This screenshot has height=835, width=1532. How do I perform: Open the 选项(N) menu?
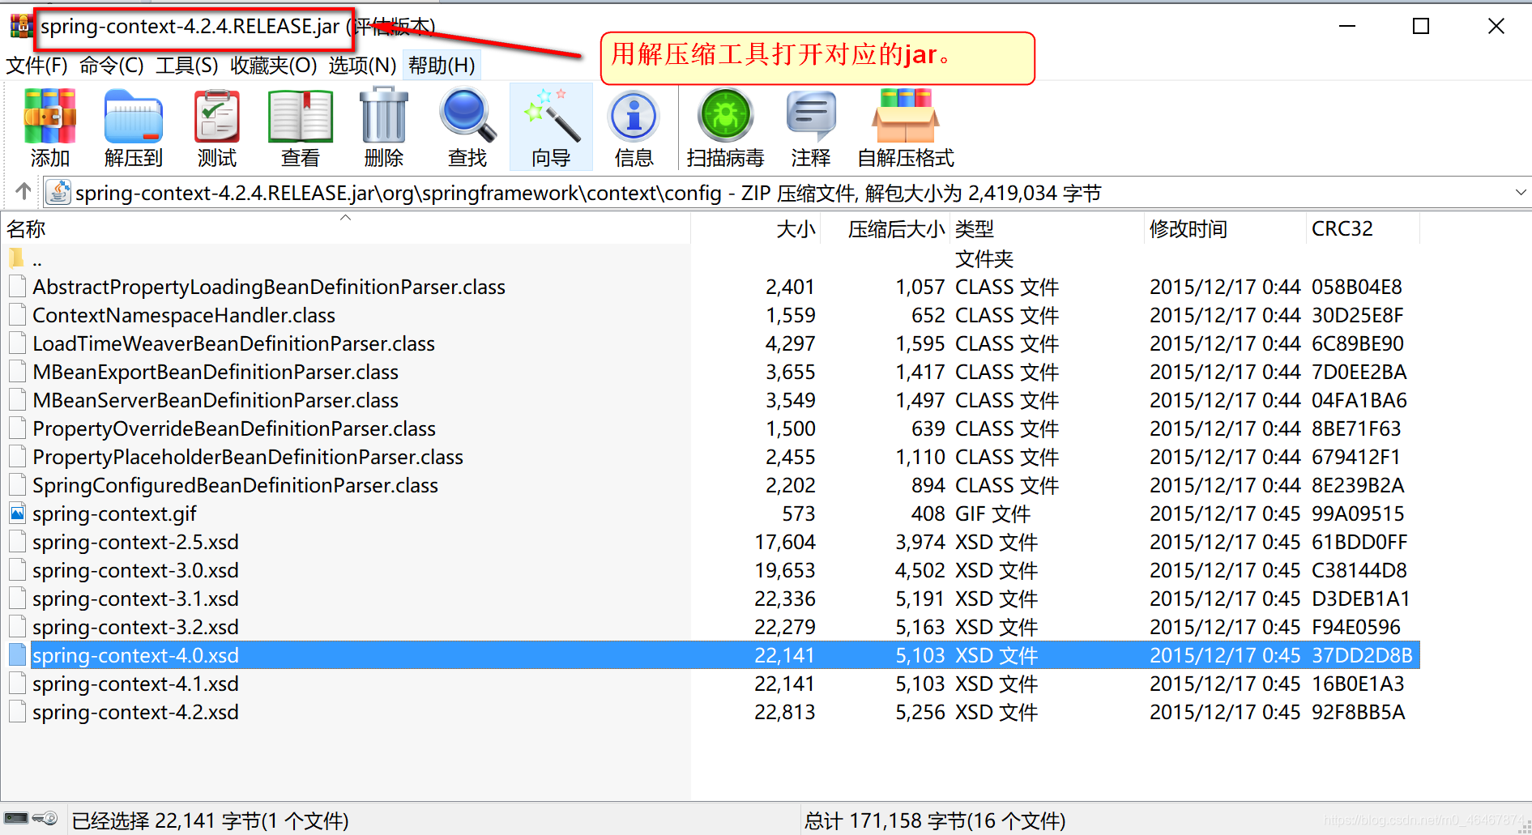pyautogui.click(x=362, y=66)
